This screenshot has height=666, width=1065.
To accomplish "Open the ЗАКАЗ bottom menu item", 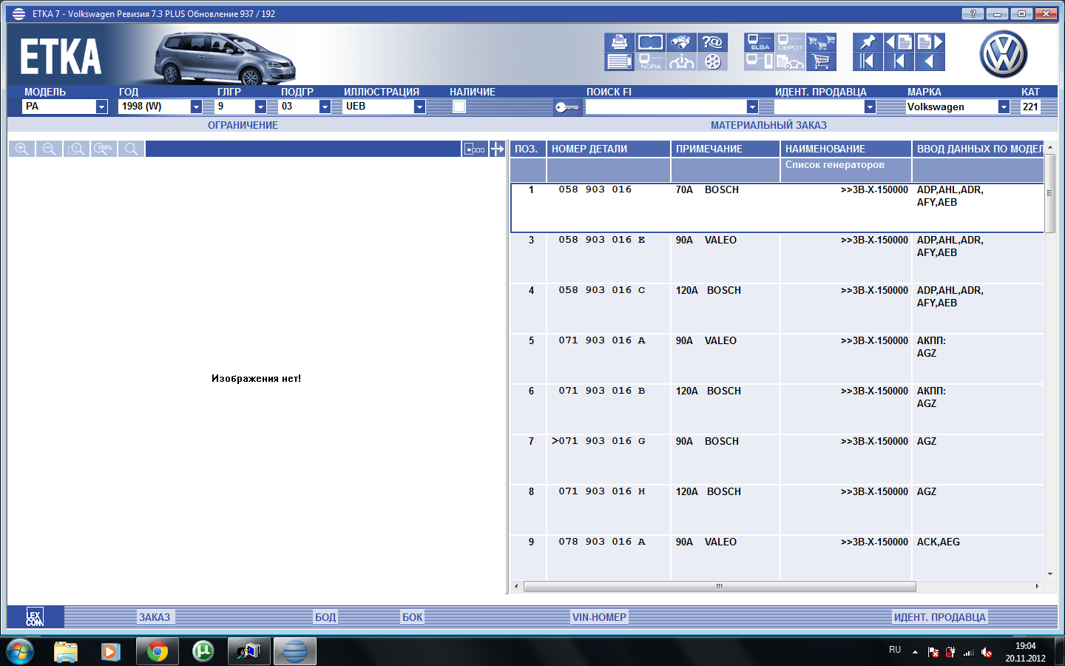I will [155, 617].
